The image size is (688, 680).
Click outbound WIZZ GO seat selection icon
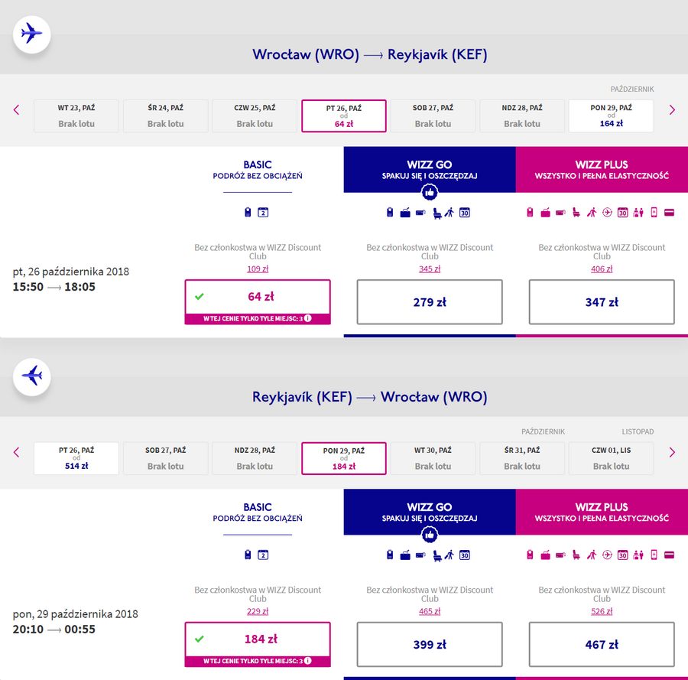[x=437, y=213]
